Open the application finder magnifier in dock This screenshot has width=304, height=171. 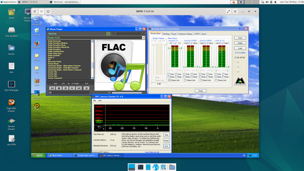click(163, 167)
